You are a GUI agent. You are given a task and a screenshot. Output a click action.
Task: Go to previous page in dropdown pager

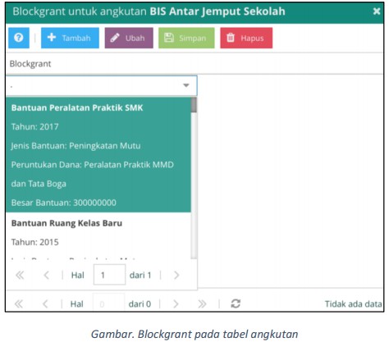46,275
